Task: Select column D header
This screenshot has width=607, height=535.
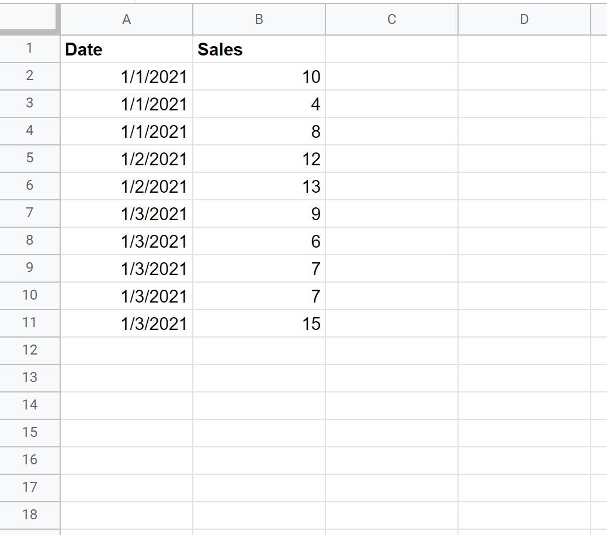Action: (x=524, y=19)
